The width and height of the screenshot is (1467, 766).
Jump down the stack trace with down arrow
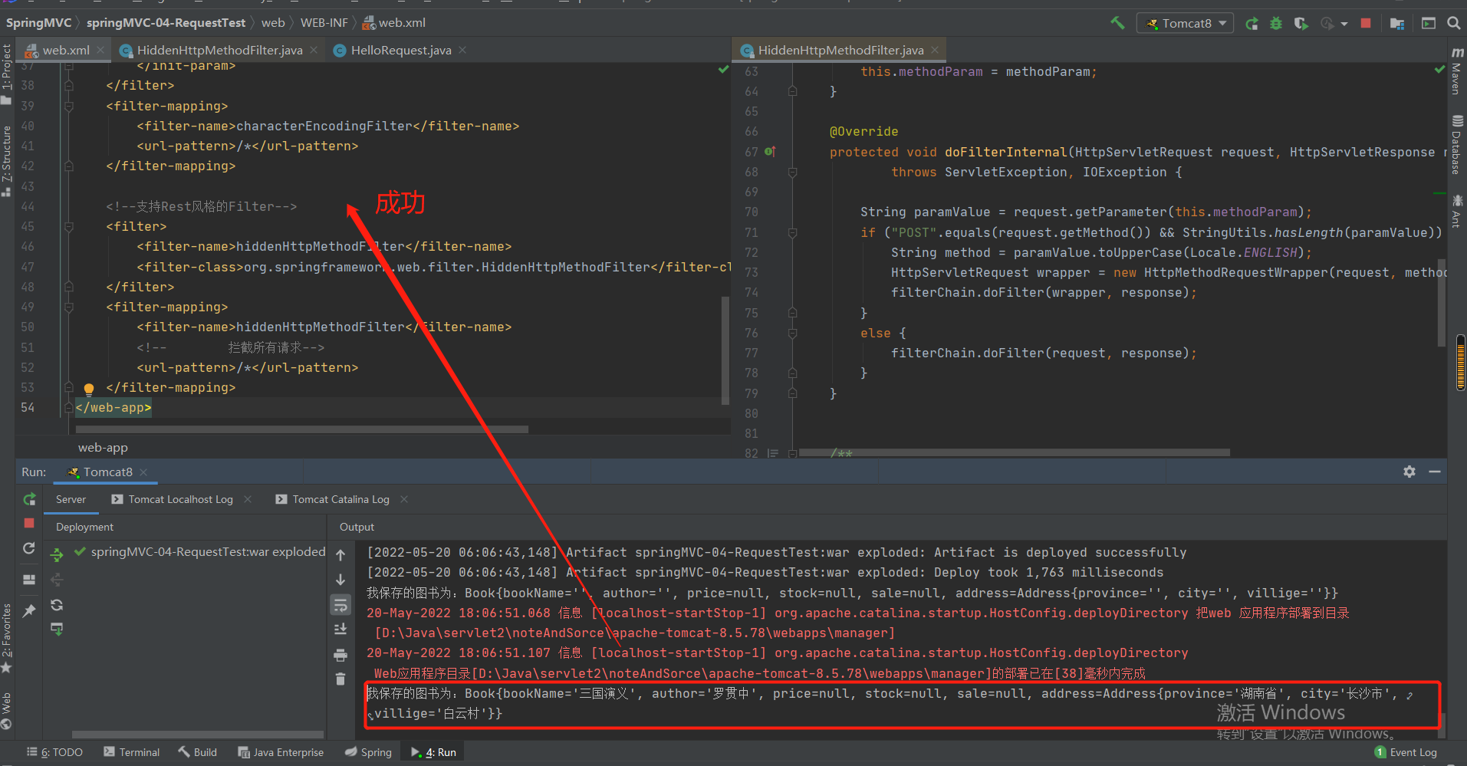point(340,580)
